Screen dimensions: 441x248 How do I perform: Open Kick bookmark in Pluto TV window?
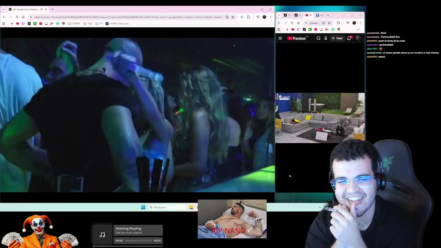pyautogui.click(x=35, y=23)
